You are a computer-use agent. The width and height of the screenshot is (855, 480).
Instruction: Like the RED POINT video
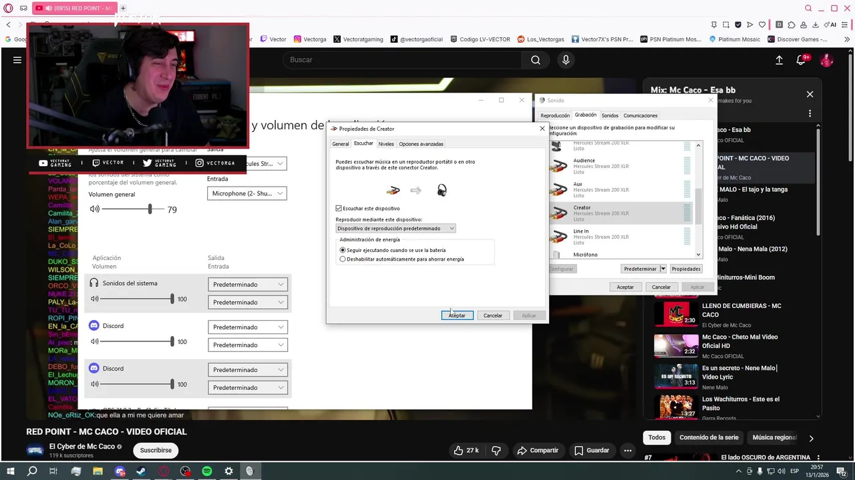[466, 451]
